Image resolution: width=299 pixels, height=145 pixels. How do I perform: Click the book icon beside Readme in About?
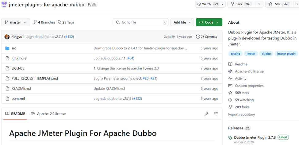230,64
